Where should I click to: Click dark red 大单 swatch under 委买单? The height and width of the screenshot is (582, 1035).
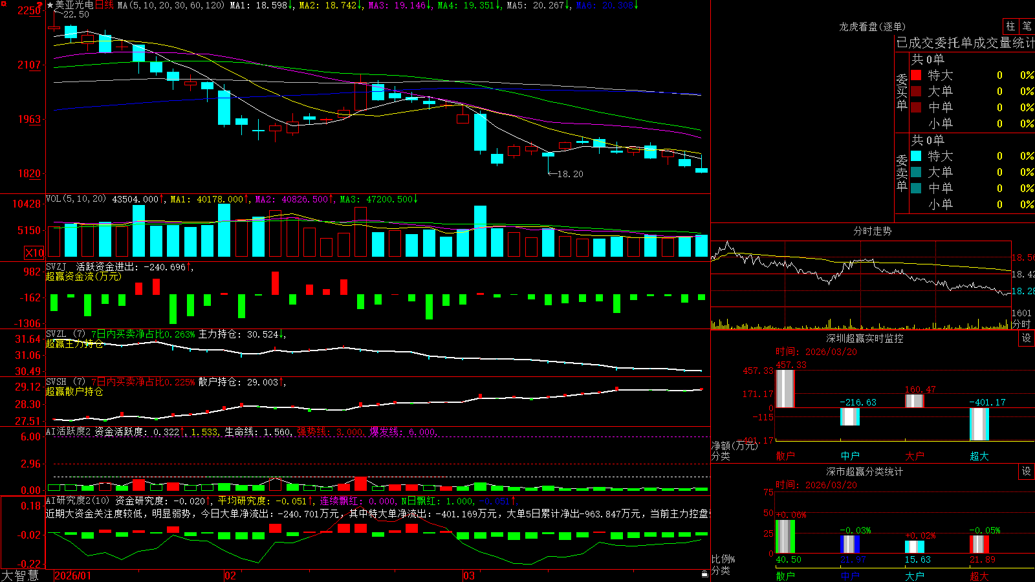click(916, 91)
